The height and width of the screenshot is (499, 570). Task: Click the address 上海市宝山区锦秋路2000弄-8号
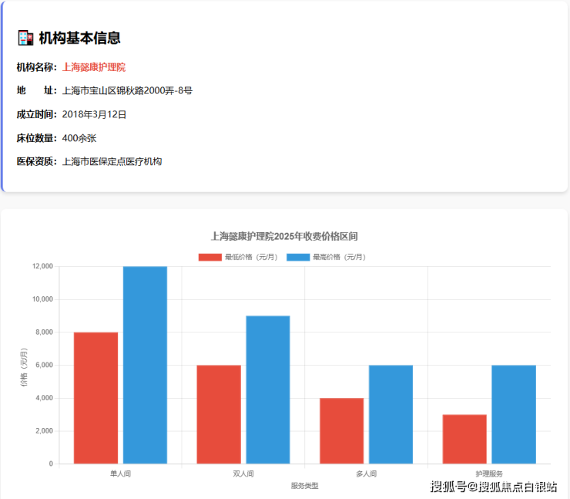pyautogui.click(x=127, y=91)
